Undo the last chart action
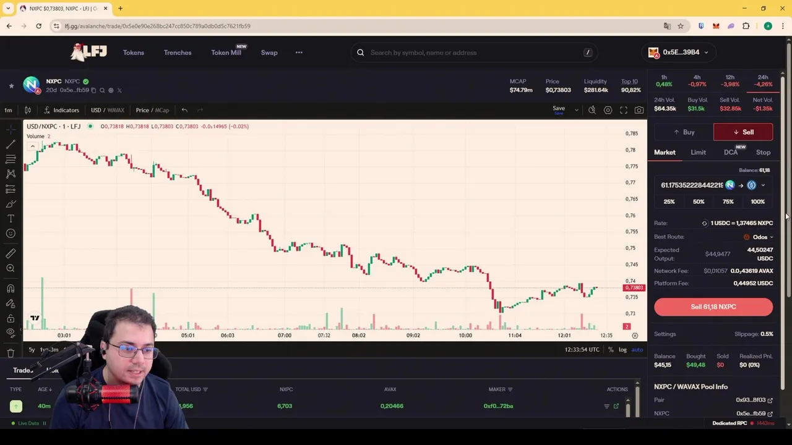792x445 pixels. tap(184, 110)
